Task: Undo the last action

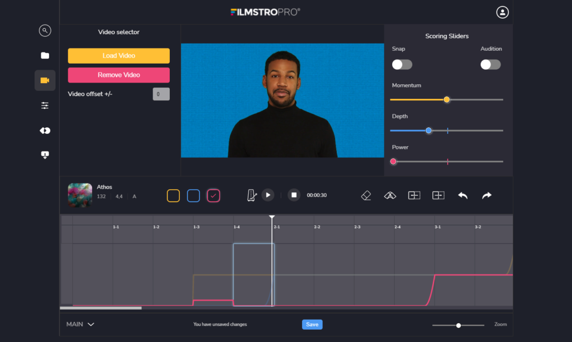Action: pos(463,196)
